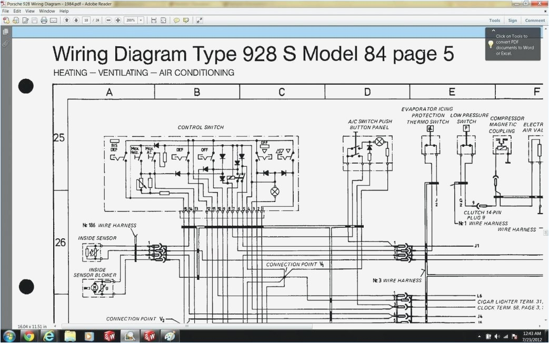This screenshot has width=549, height=343.
Task: Zoom out using the minus button
Action: pos(108,21)
